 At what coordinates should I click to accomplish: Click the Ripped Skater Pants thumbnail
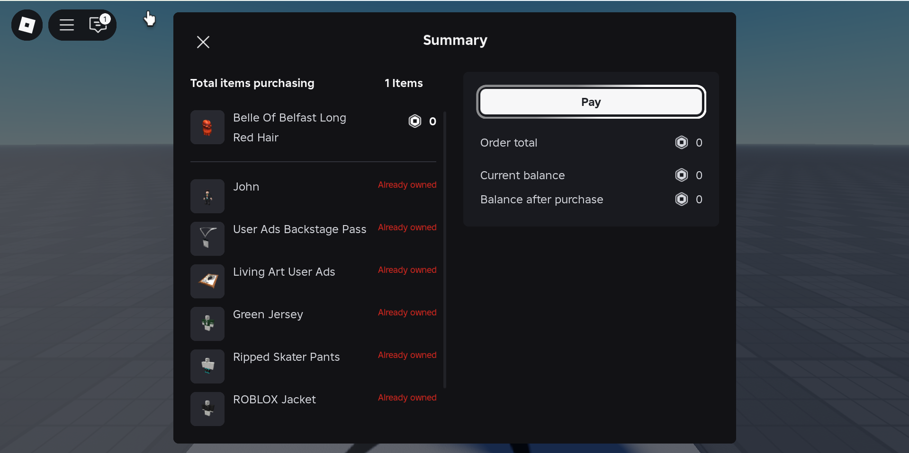[207, 366]
